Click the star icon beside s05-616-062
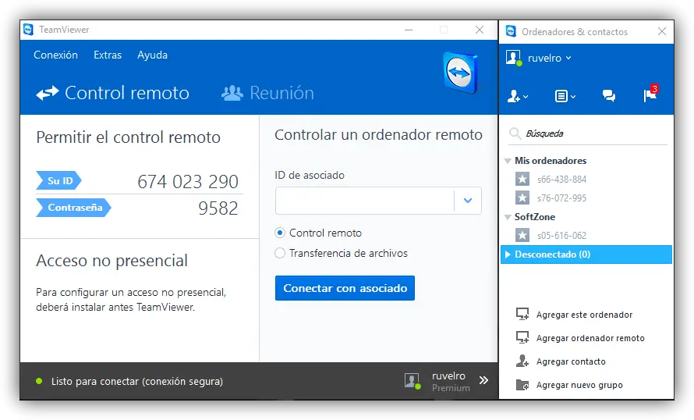The image size is (694, 420). 522,235
